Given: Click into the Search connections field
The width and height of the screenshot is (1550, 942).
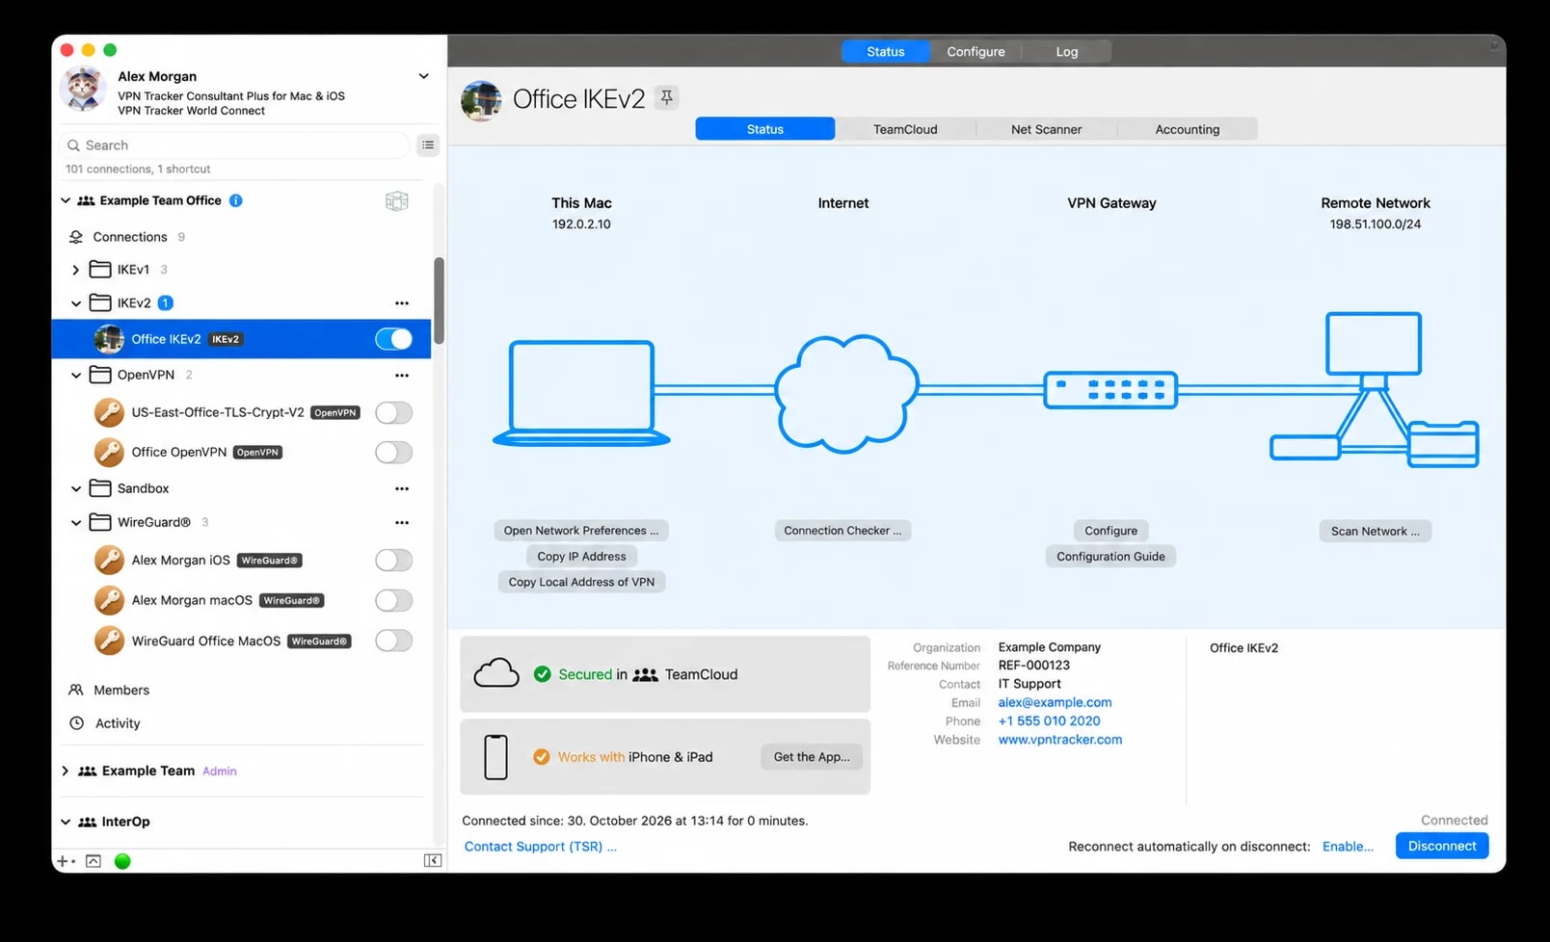Looking at the screenshot, I should 234,145.
